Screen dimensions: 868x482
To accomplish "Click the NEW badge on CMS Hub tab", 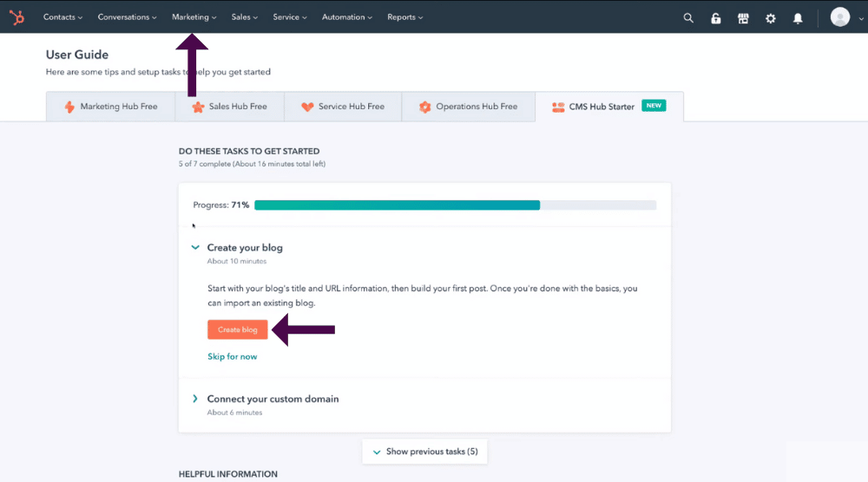I will coord(654,106).
